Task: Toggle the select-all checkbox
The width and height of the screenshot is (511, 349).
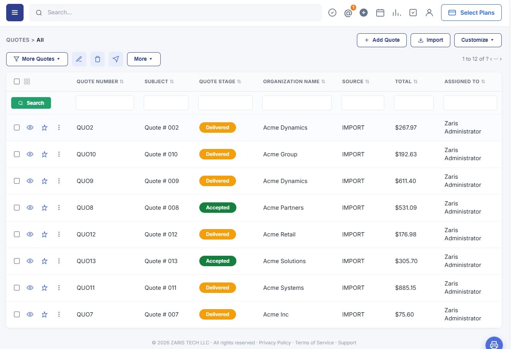Action: 17,82
